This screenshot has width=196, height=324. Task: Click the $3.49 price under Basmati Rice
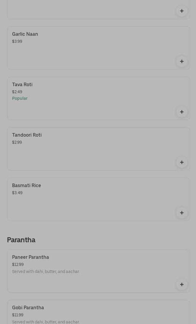tap(17, 193)
